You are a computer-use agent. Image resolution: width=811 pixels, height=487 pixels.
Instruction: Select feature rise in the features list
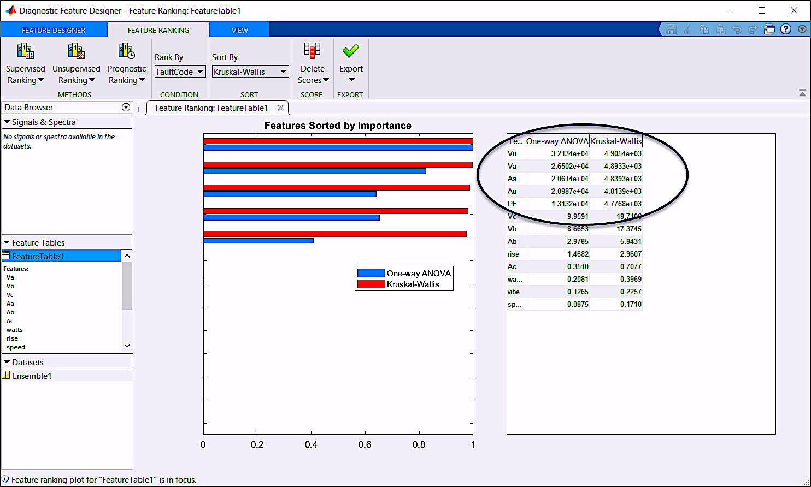[12, 338]
